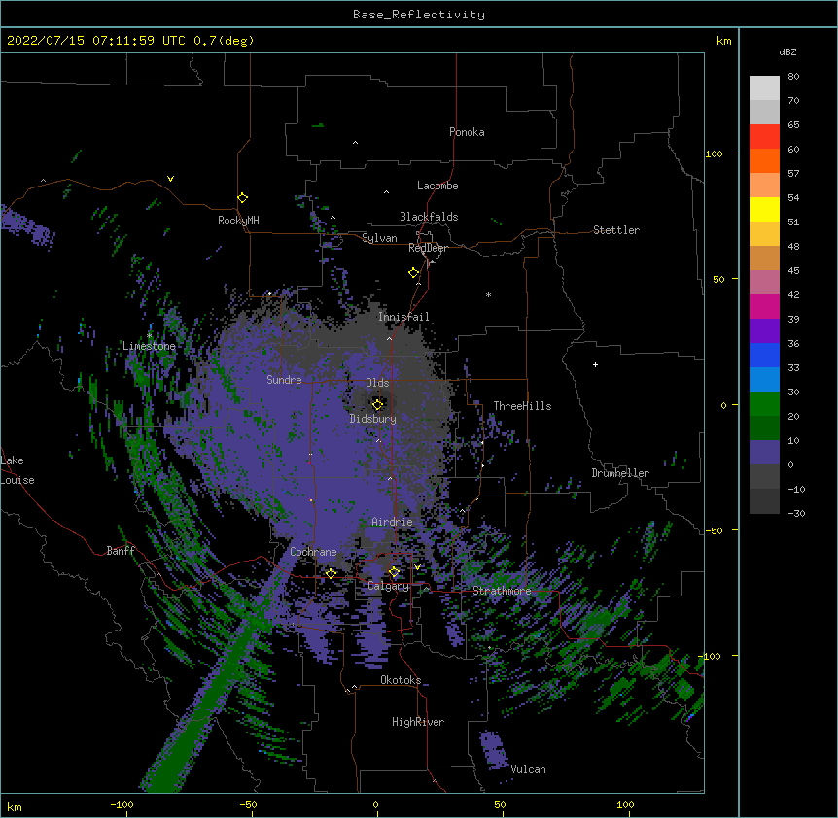The height and width of the screenshot is (818, 838).
Task: Click the purple 0-10 dBZ legend swatch
Action: tap(764, 453)
